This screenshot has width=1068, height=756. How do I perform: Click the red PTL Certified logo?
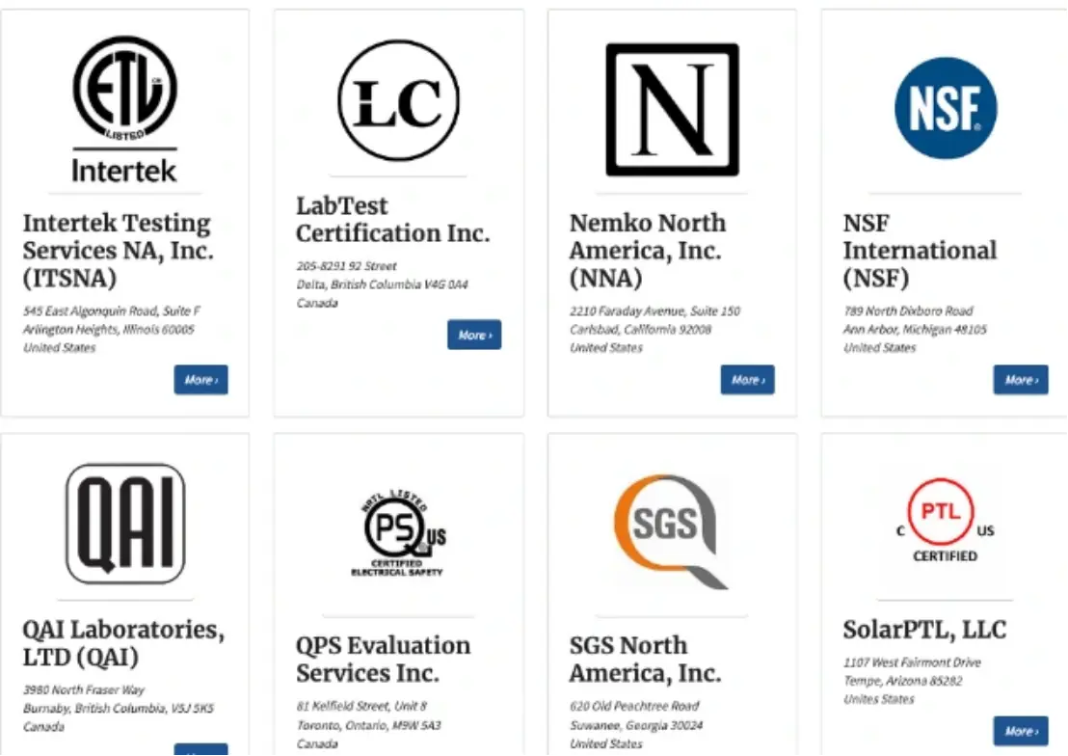(x=945, y=522)
